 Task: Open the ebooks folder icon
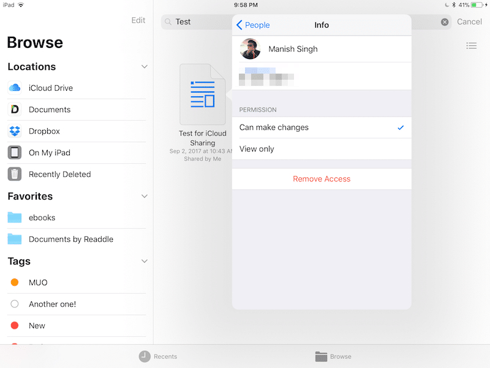click(15, 218)
